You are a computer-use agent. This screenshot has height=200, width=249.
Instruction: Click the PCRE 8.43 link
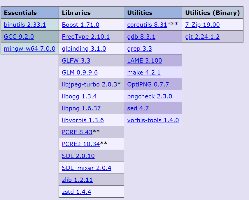click(77, 132)
